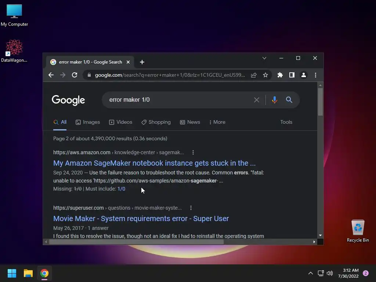Open a new tab with the plus button

[x=142, y=62]
